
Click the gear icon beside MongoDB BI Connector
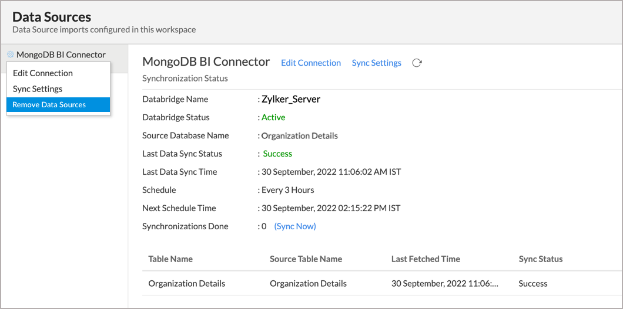tap(11, 55)
